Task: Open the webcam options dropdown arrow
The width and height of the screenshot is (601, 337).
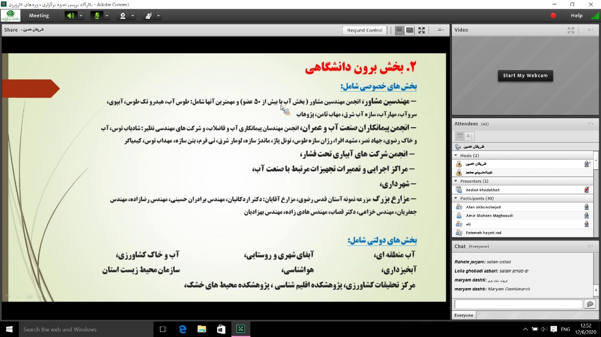Action: coord(132,16)
